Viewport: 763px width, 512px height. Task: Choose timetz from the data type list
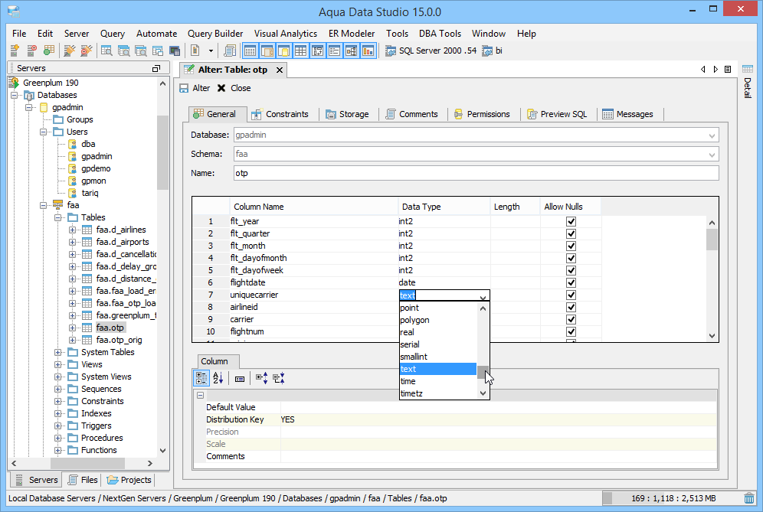tap(438, 393)
